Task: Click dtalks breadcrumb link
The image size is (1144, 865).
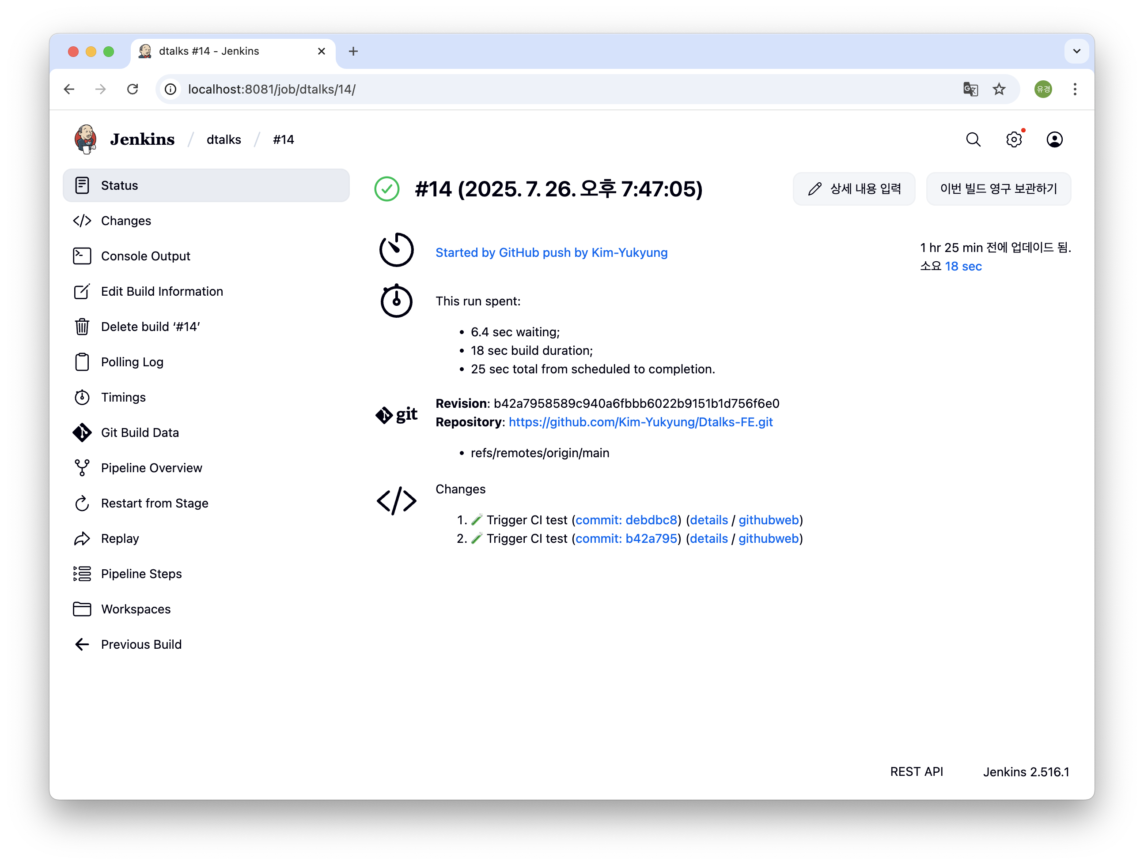Action: (223, 139)
